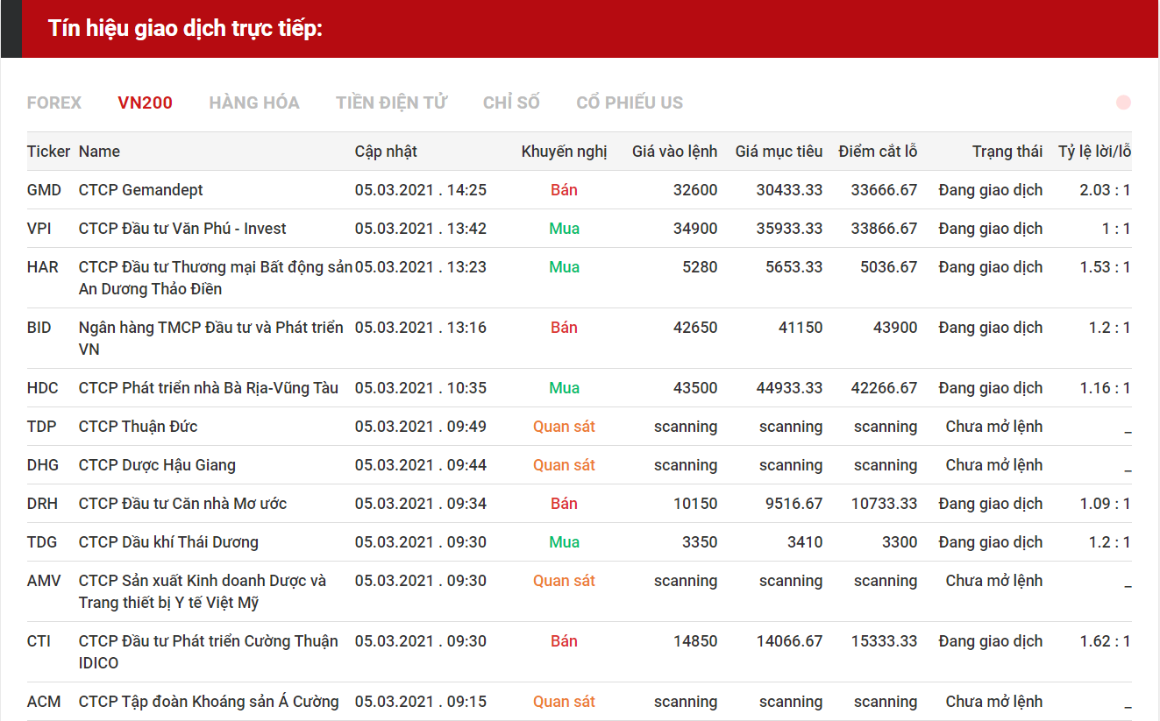Click CTCP Phát triển nhà Bà Rịa-Vũng Tàu
This screenshot has width=1160, height=721.
point(209,388)
